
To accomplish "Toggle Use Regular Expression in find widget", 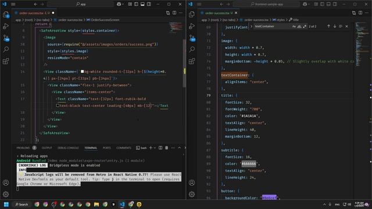I will click(305, 26).
